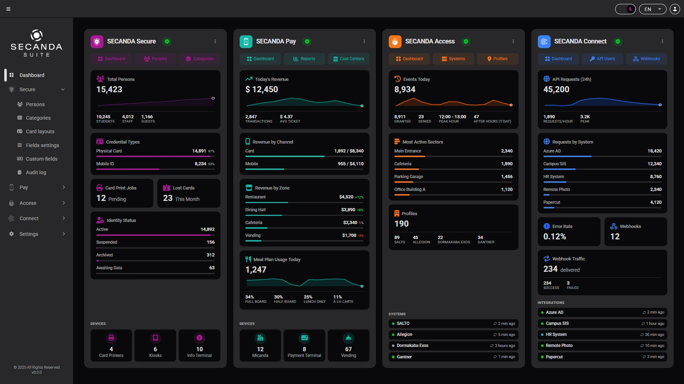Click the Lost Cards icon
Image resolution: width=684 pixels, height=384 pixels.
[167, 188]
